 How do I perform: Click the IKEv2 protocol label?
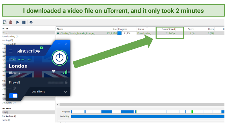21,59
